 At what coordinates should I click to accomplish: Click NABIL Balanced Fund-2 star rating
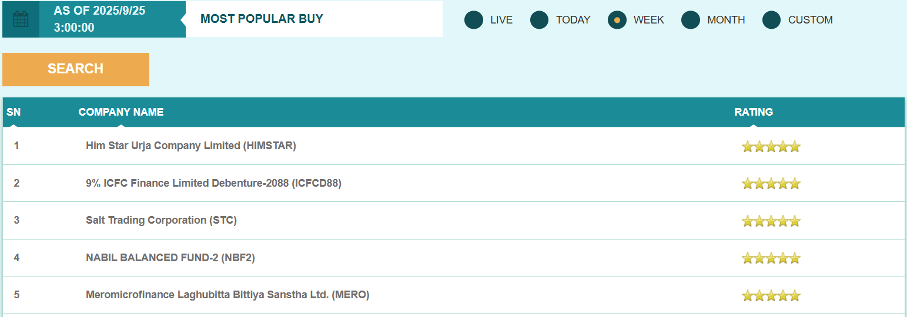click(x=771, y=258)
